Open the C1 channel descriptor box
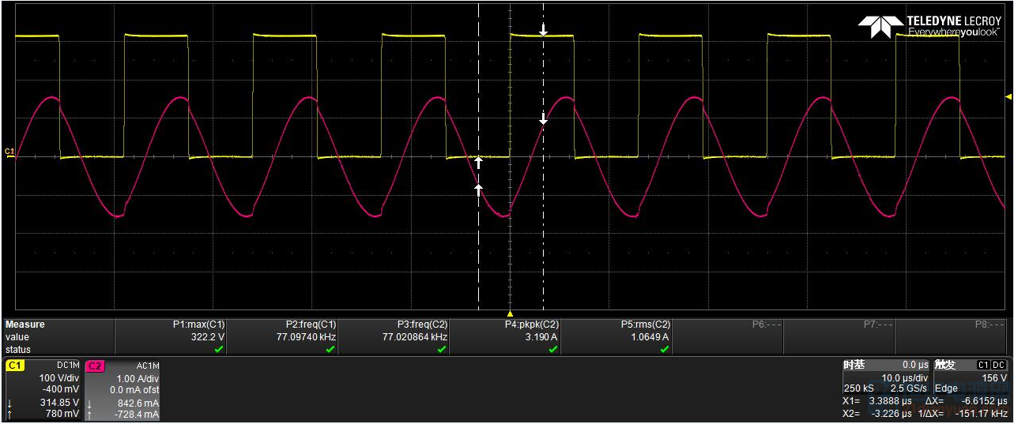1014x424 pixels. 43,390
